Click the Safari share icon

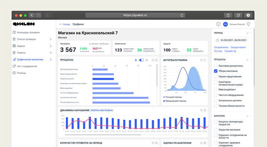tap(228, 15)
